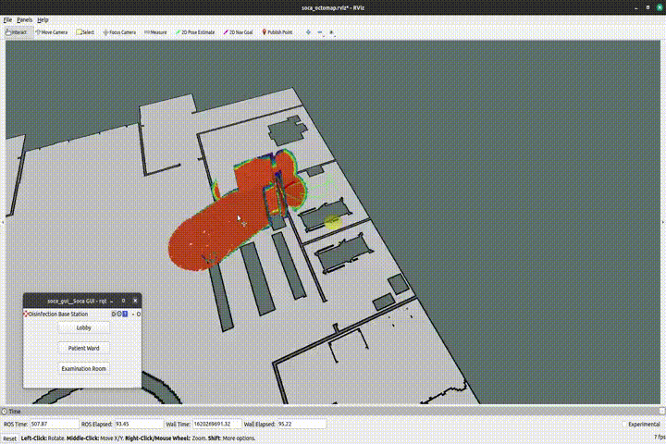Viewport: 666px width, 444px height.
Task: Select the Interact tool
Action: click(16, 31)
